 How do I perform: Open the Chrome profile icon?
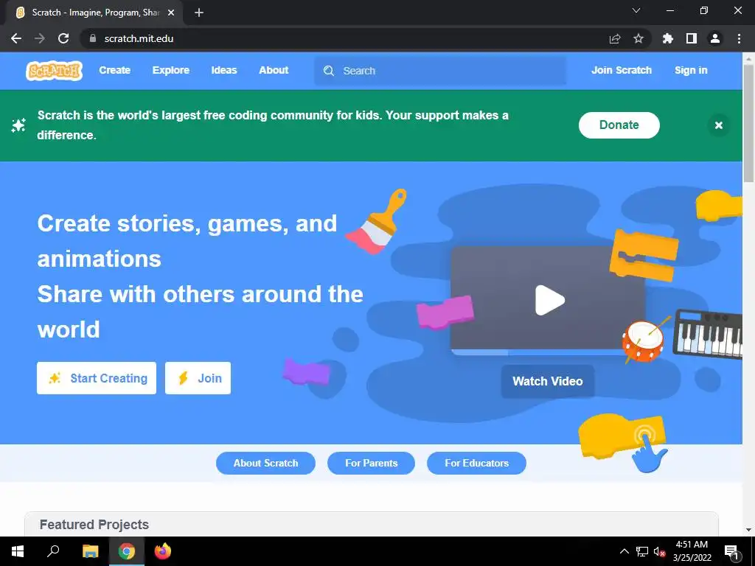[x=715, y=38]
